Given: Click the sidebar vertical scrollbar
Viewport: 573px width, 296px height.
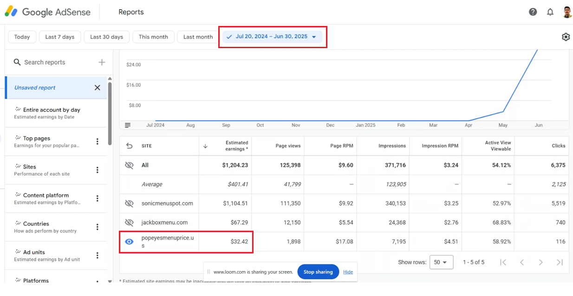Looking at the screenshot, I should point(110,113).
